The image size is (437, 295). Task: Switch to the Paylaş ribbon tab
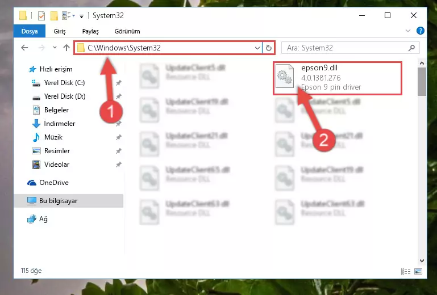pos(90,31)
